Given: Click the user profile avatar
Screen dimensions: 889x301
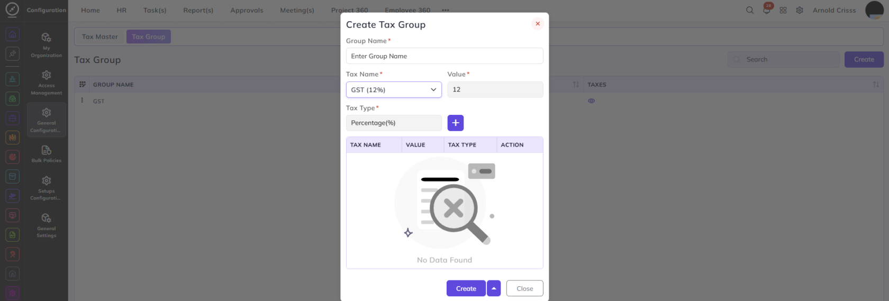Looking at the screenshot, I should tap(874, 10).
